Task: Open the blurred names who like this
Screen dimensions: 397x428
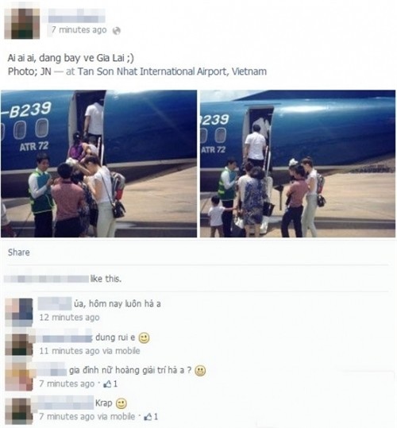Action: point(46,279)
